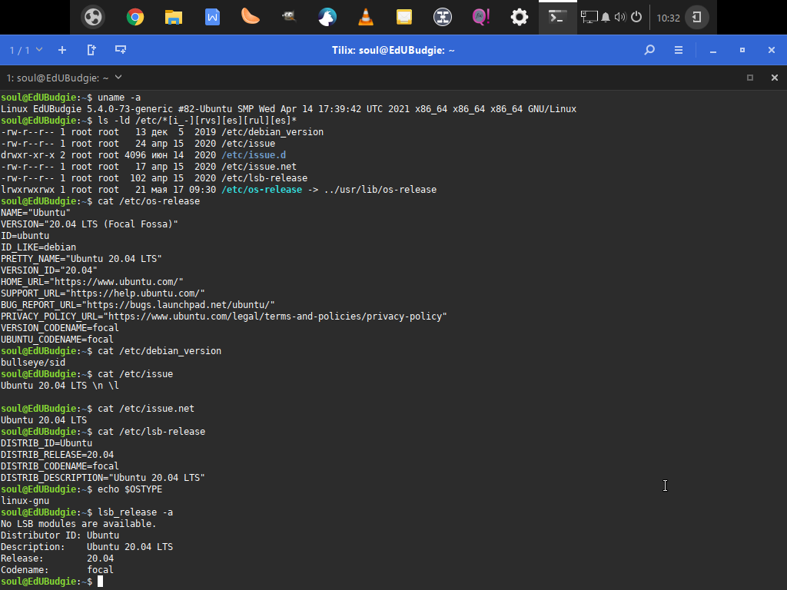Select the HOME_URL line text
This screenshot has width=787, height=590.
92,282
